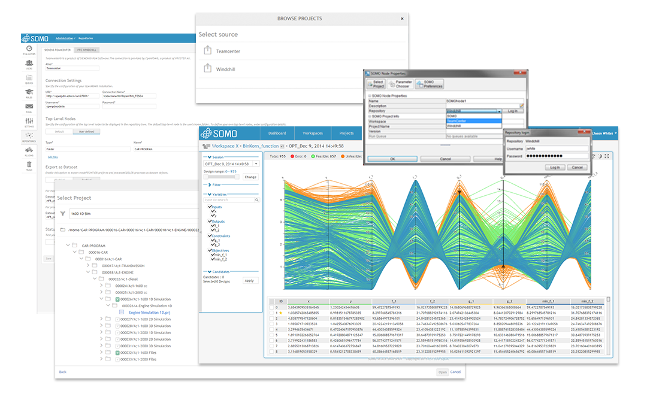Open the Evaluators sidebar icon

[x=29, y=50]
